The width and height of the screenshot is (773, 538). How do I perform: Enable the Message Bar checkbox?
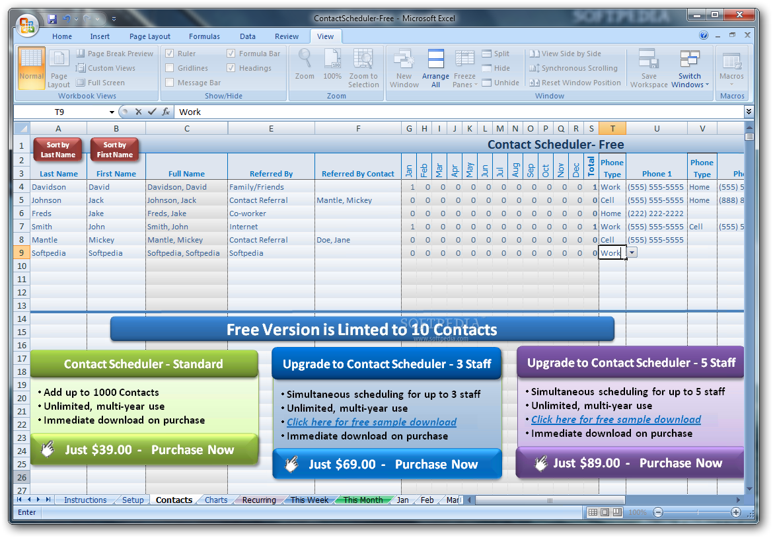(x=170, y=83)
